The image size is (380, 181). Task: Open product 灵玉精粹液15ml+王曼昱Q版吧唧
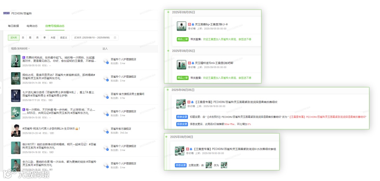(x=214, y=63)
